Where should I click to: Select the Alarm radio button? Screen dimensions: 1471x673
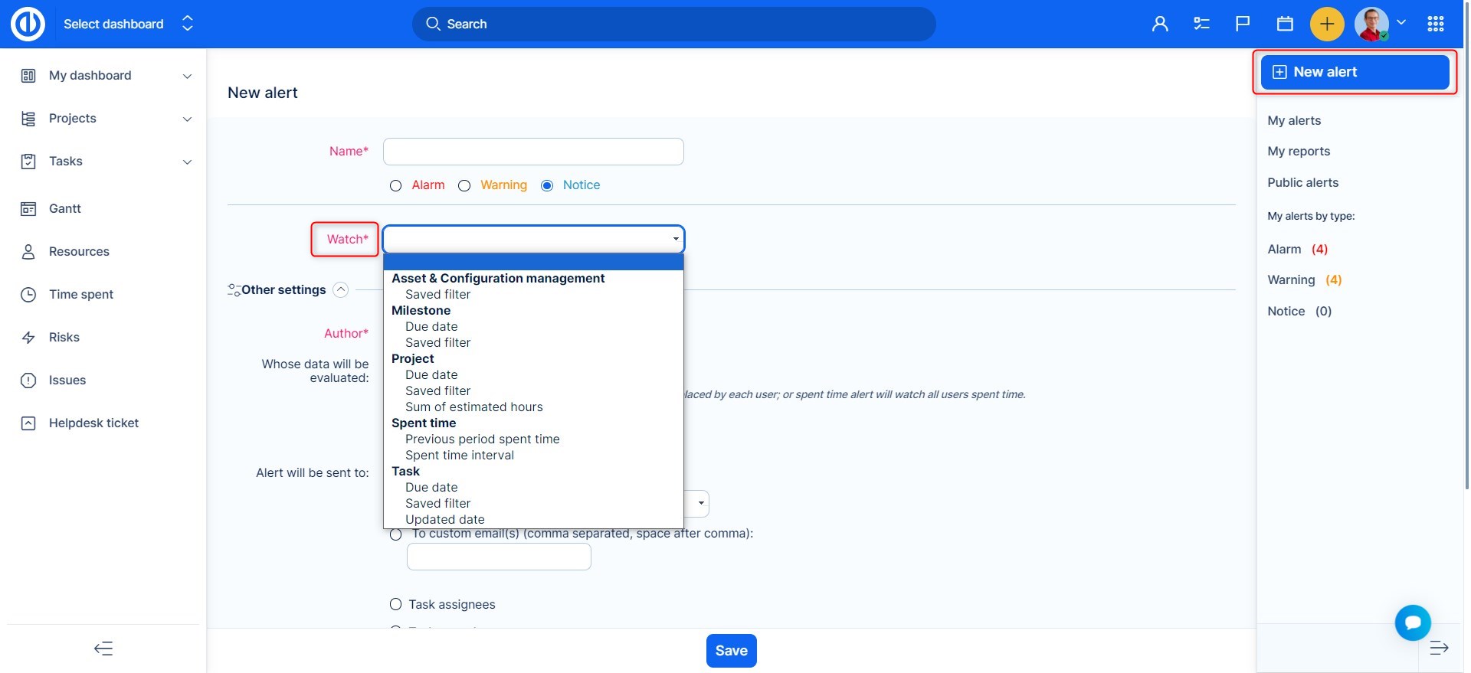396,185
